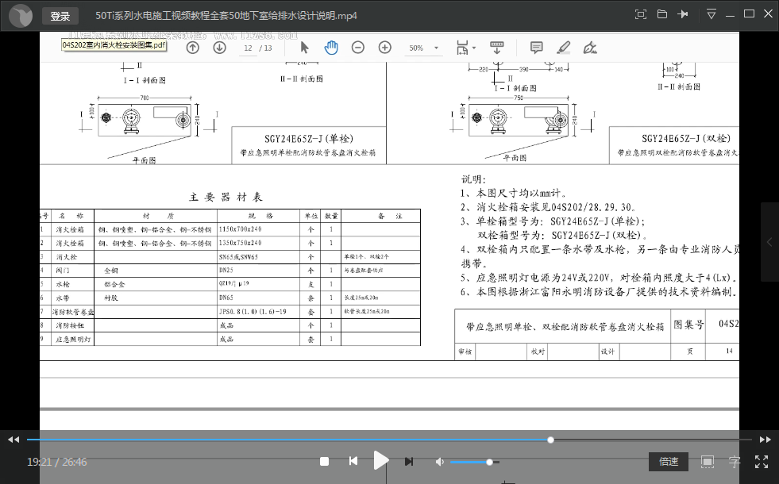Screen dimensions: 779x484
Task: Click the SGY24E65Z-J (双栓) drawing label
Action: (x=686, y=139)
